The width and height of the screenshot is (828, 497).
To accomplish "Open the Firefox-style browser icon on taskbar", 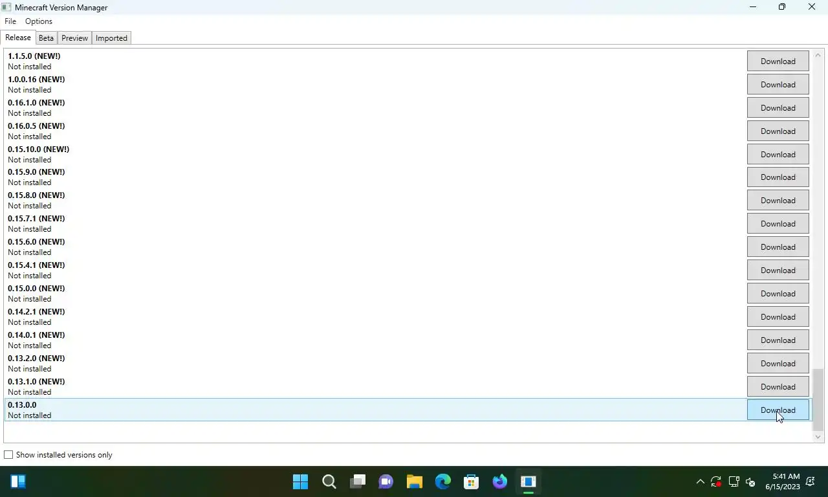I will pos(500,481).
